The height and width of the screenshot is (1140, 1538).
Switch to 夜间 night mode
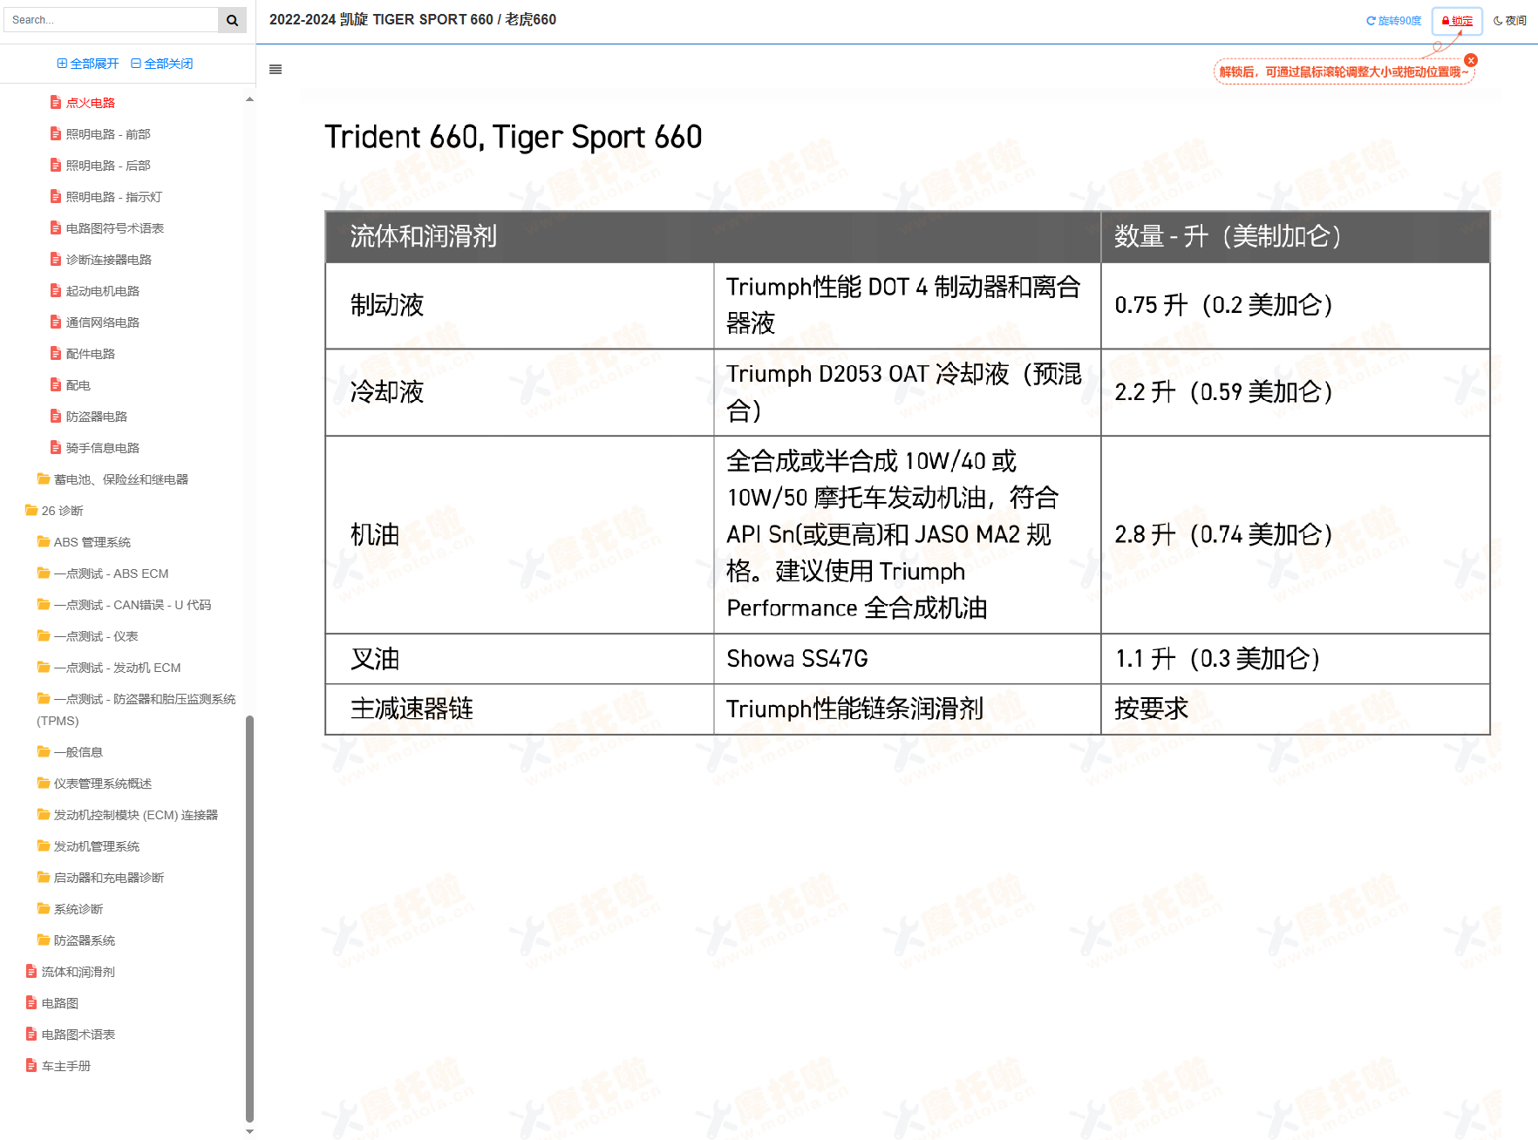1510,21
